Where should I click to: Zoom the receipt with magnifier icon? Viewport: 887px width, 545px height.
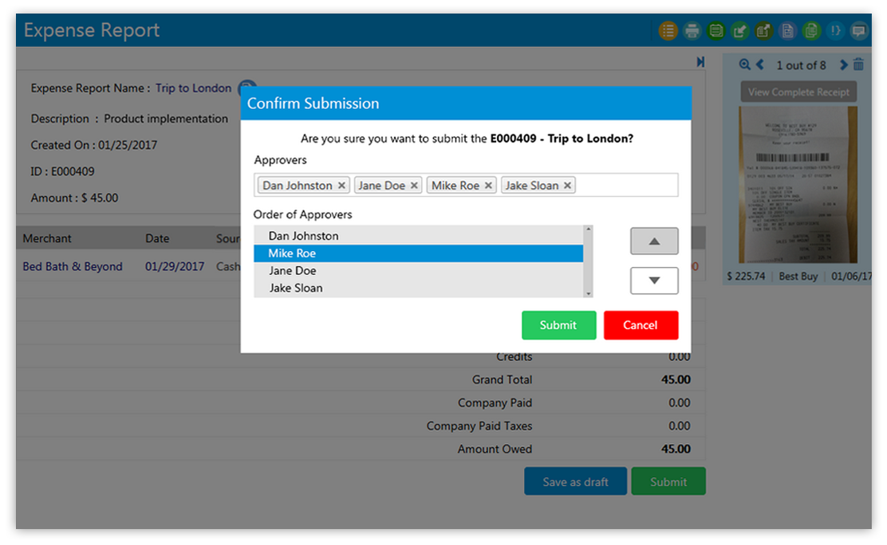pyautogui.click(x=744, y=65)
